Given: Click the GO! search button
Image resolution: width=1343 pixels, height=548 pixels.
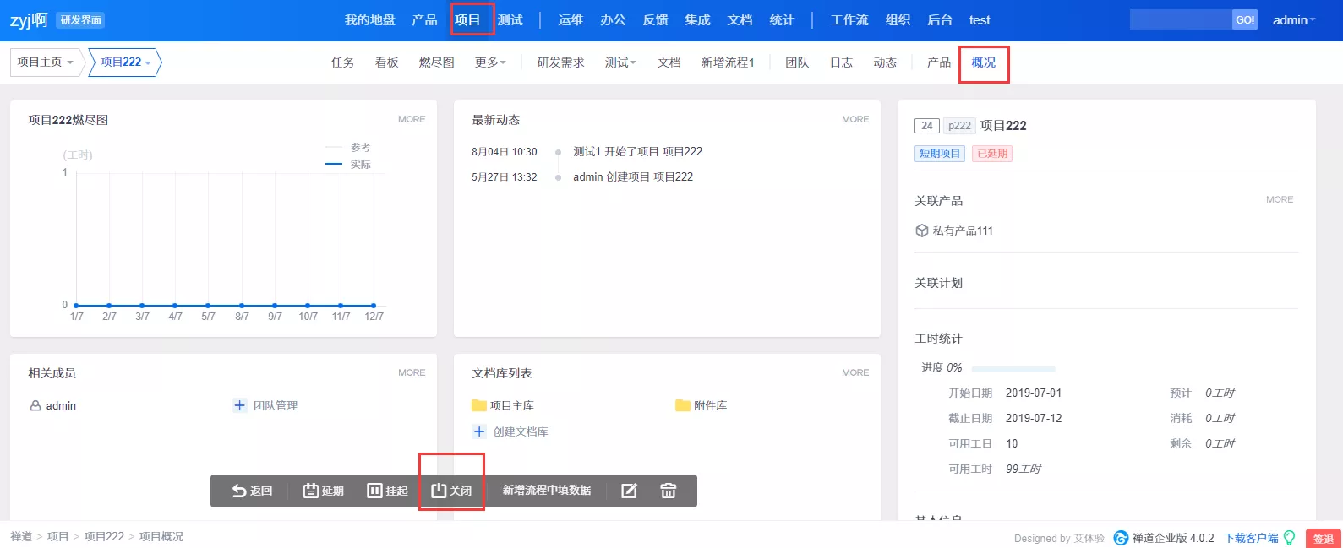Looking at the screenshot, I should tap(1245, 19).
